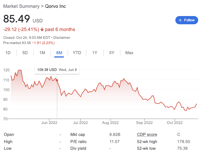
Task: Click the Oct 2022 axis label
Action: click(175, 123)
